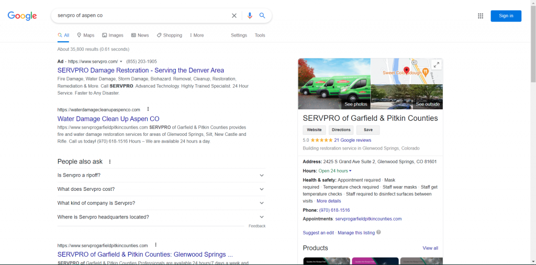Open Appointments servprogarfieldpitkincounties.com link
Viewport: 536px width, 265px height.
[368, 219]
